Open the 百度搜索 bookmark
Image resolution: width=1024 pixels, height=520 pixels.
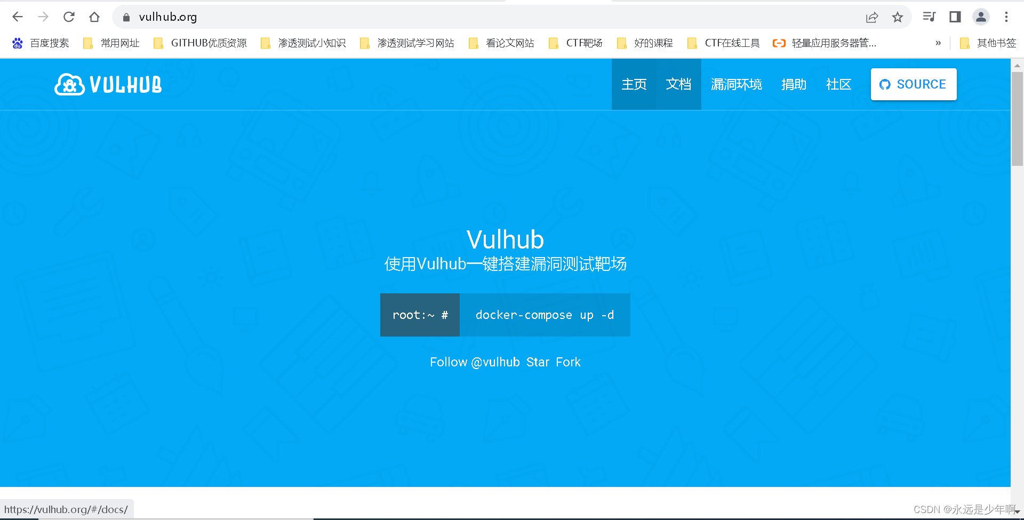(41, 43)
